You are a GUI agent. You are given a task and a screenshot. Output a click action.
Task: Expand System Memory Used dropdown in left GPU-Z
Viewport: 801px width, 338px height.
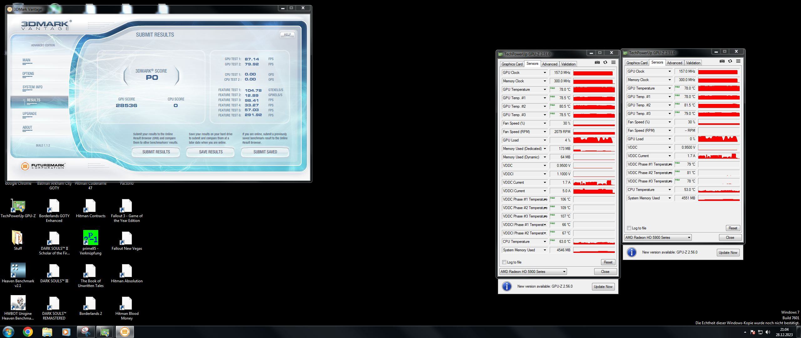pyautogui.click(x=544, y=250)
